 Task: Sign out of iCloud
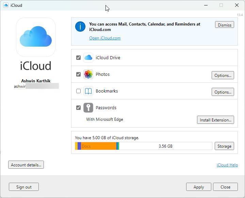pos(24,187)
